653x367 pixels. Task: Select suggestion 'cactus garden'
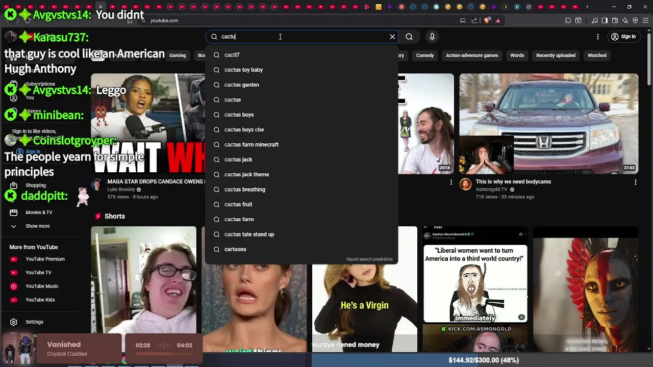pos(301,85)
